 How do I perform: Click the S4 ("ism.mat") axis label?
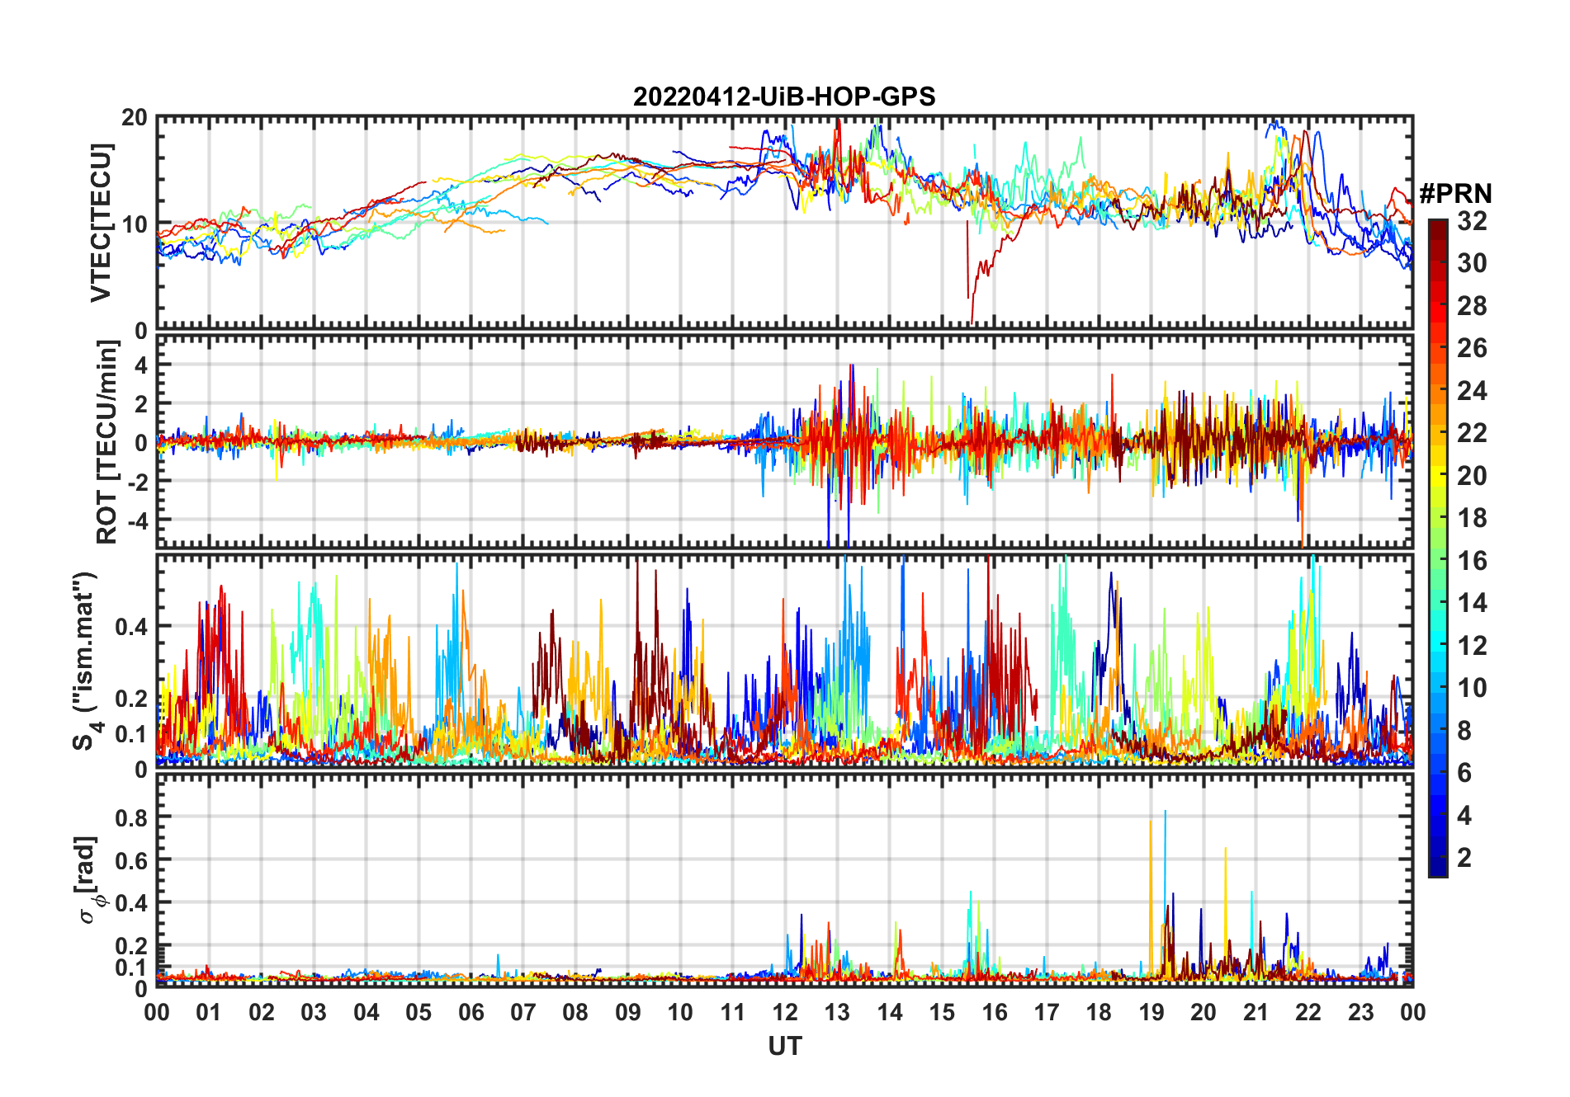pyautogui.click(x=86, y=661)
